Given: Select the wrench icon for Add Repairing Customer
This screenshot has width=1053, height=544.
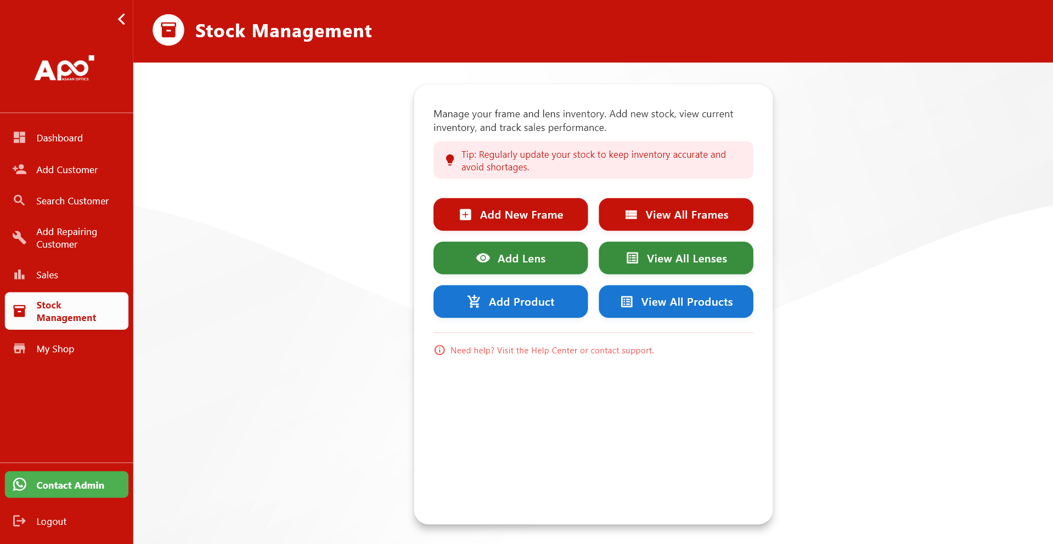Looking at the screenshot, I should click(x=20, y=238).
